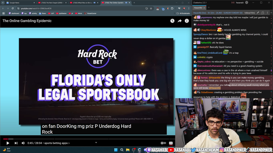Screen dimensions: 273x153
Task: Skip to the next video
Action: coord(16,143)
